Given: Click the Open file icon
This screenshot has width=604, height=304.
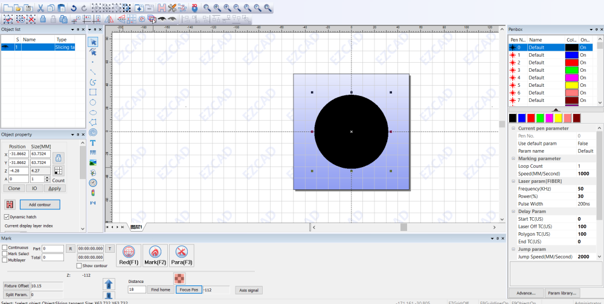Looking at the screenshot, I should point(18,7).
